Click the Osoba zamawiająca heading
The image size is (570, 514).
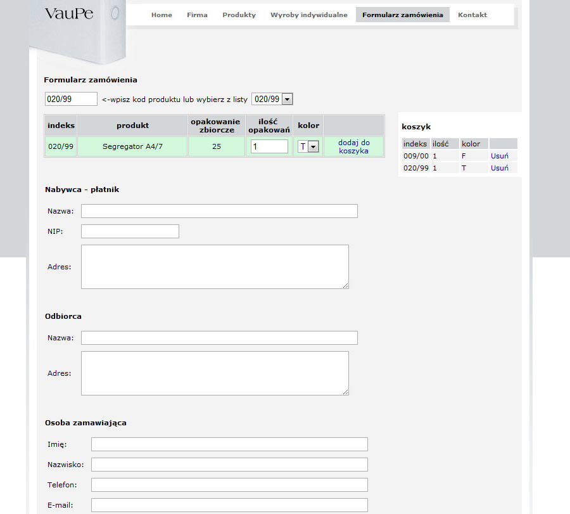[x=85, y=423]
